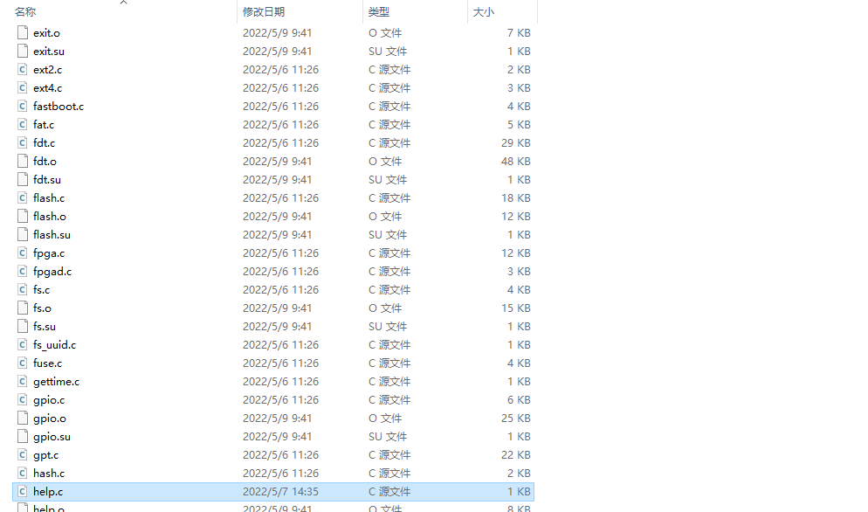Select the file name gettime.c
Viewport: 868px width, 512px height.
57,381
